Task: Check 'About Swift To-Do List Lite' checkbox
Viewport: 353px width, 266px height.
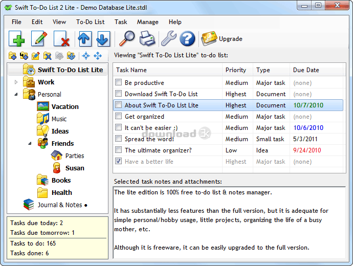Action: (118, 105)
